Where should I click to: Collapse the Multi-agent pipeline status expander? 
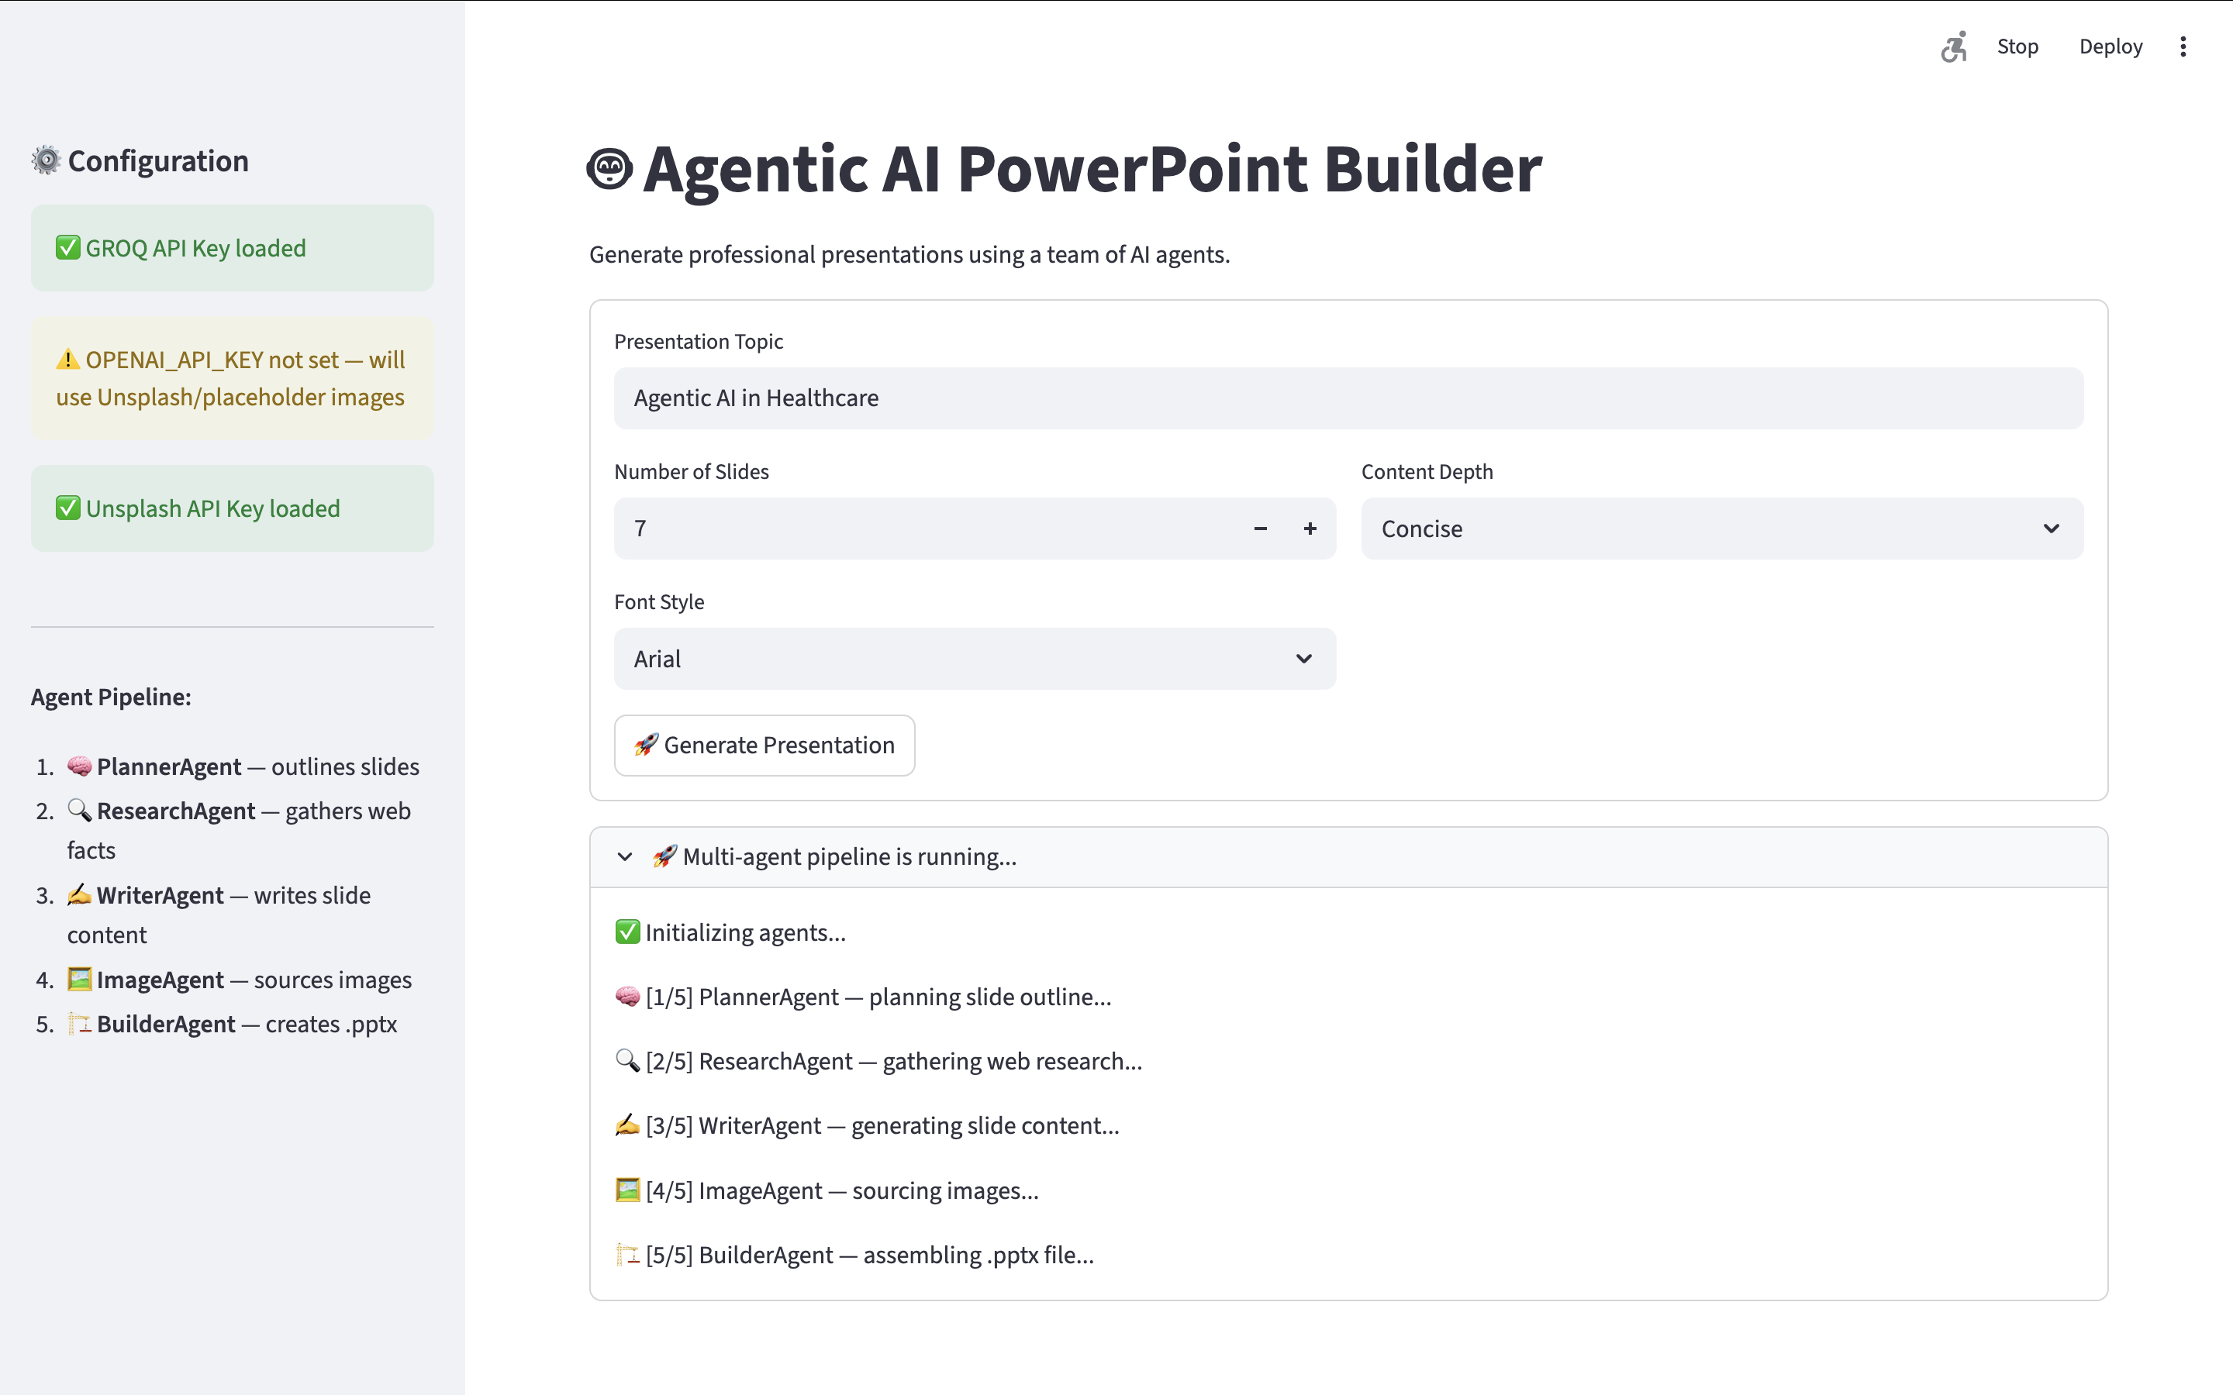click(x=626, y=856)
